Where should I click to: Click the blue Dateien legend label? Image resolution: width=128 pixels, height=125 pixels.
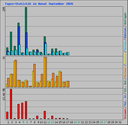(125, 33)
